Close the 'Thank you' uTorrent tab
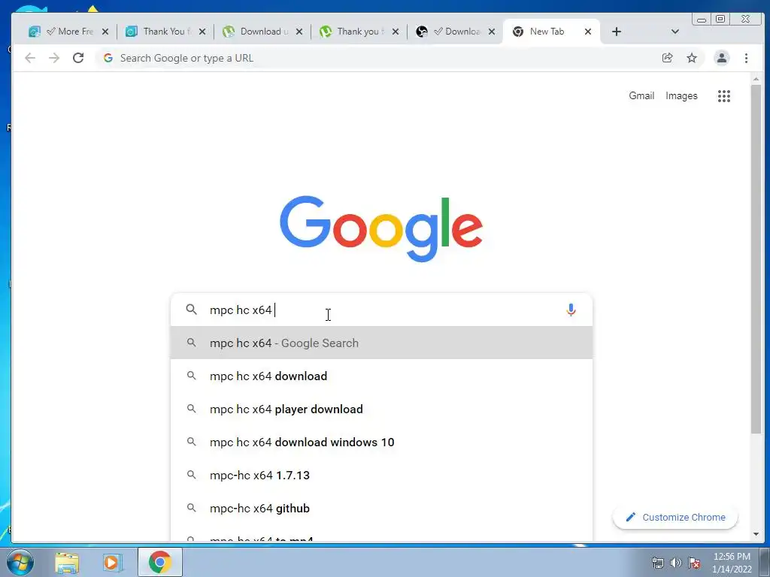Screen dimensions: 770x577 click(396, 32)
